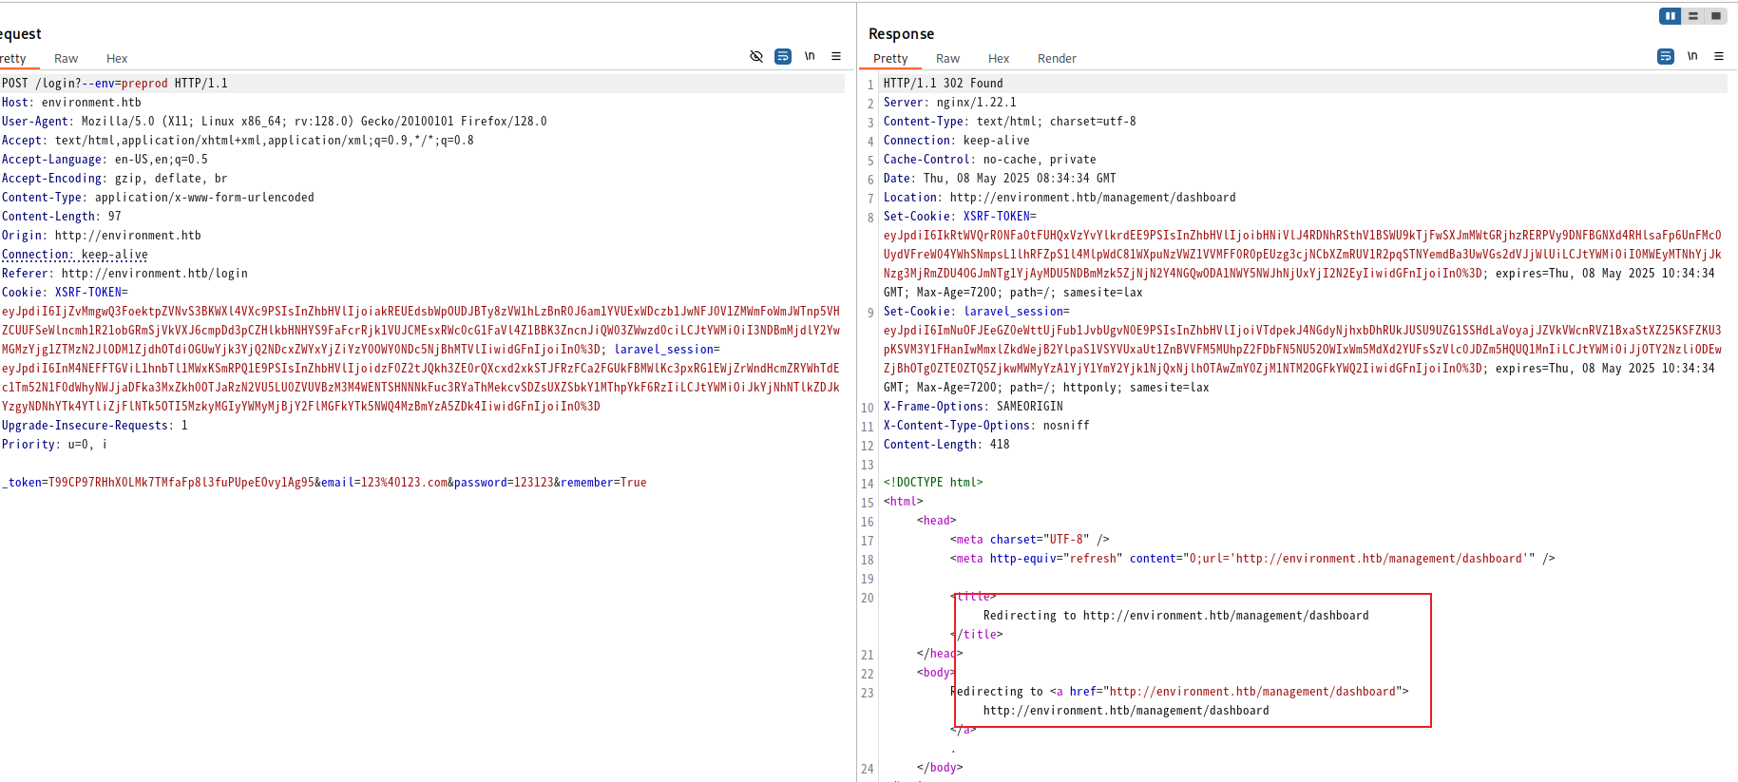
Task: Toggle line wrap icon in the Request pane
Action: (x=783, y=56)
